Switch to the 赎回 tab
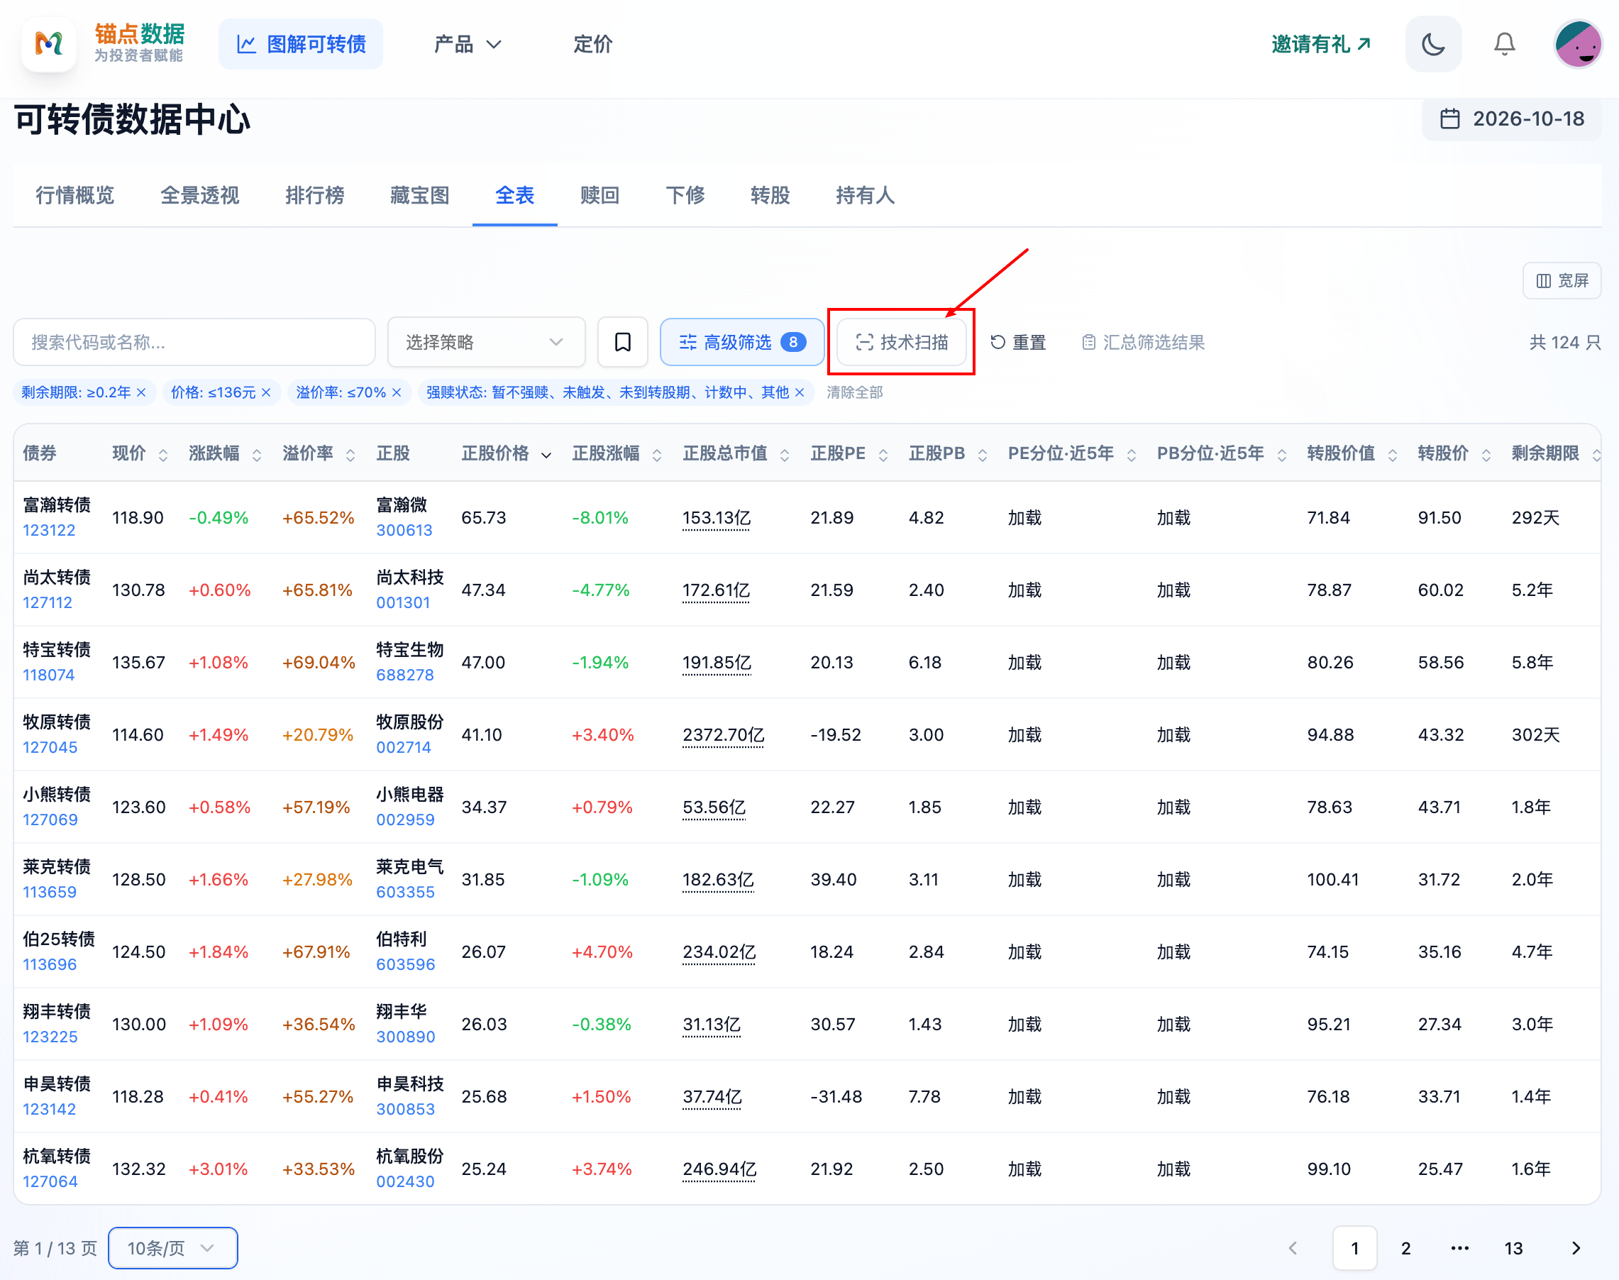Image resolution: width=1619 pixels, height=1280 pixels. click(599, 196)
